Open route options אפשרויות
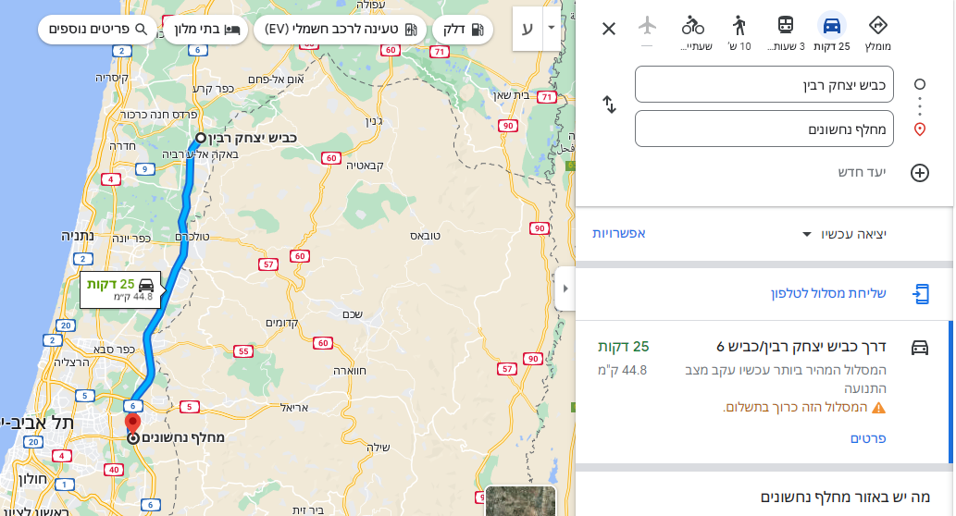 coord(619,233)
